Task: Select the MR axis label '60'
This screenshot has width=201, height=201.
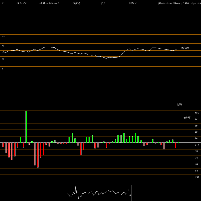Action: pos(196,126)
